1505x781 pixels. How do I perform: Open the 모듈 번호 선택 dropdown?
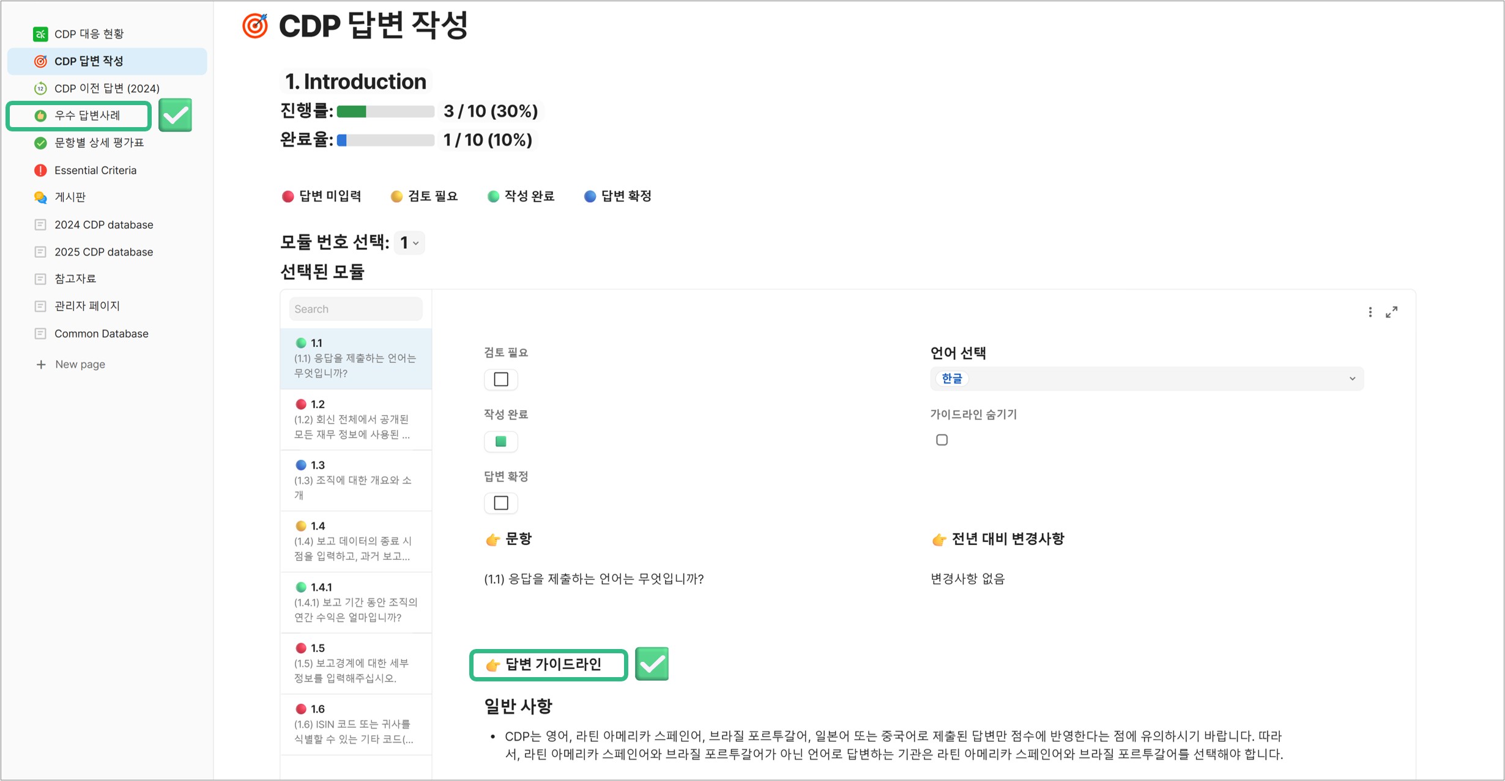(x=409, y=243)
